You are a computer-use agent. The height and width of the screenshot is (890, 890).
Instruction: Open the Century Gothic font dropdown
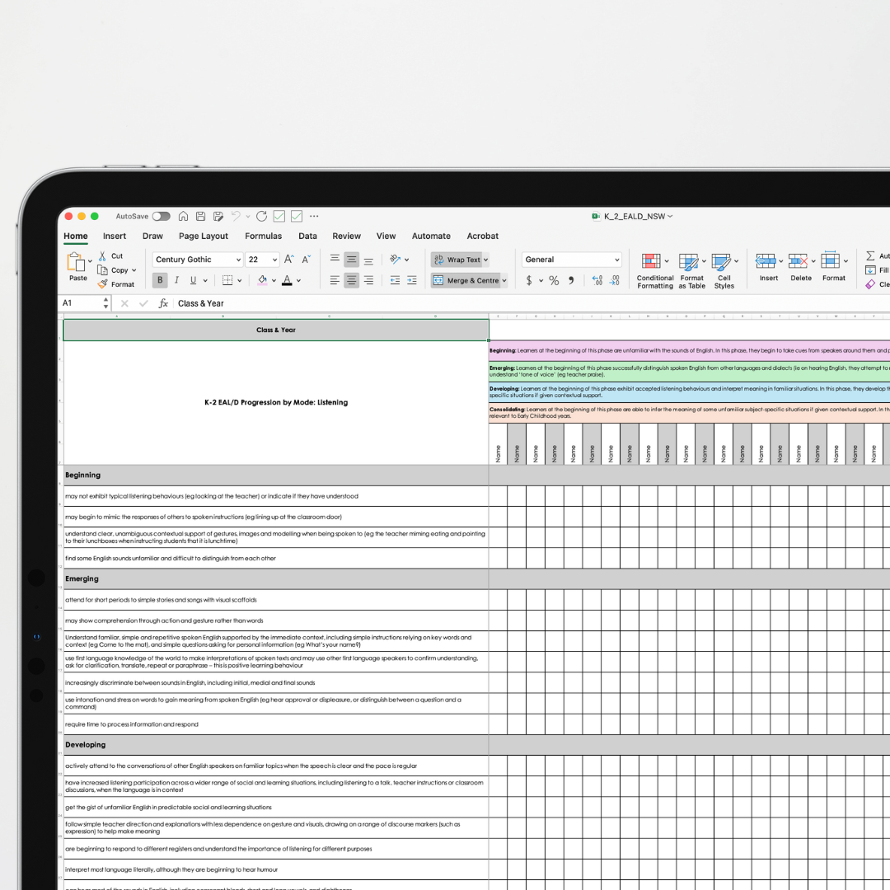239,259
